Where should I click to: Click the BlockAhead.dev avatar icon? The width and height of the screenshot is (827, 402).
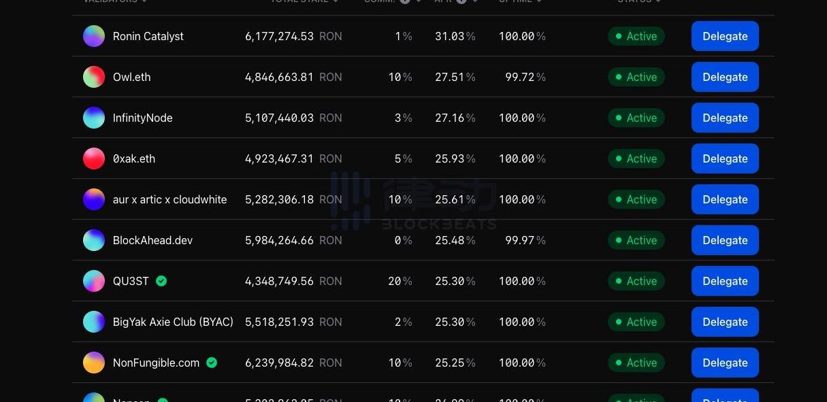(x=94, y=240)
